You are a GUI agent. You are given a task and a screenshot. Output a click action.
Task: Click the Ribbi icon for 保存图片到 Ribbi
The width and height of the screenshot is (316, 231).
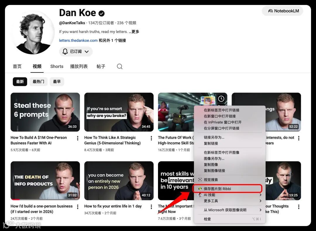coord(200,189)
